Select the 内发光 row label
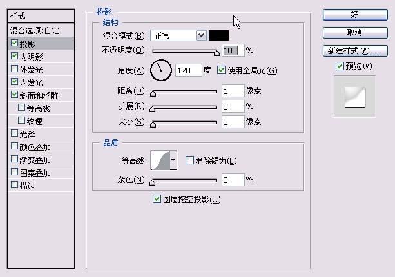The image size is (395, 277). pos(31,82)
